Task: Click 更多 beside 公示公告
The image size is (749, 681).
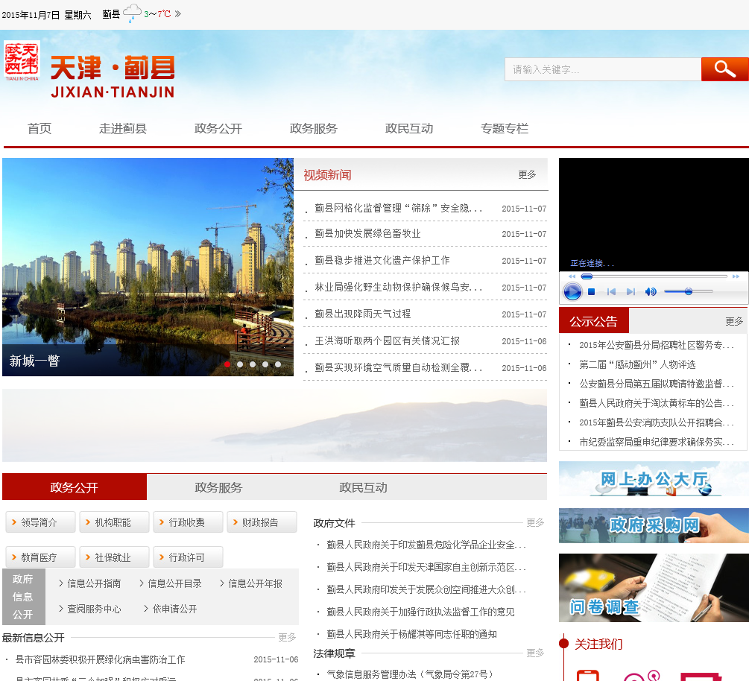Action: tap(734, 321)
